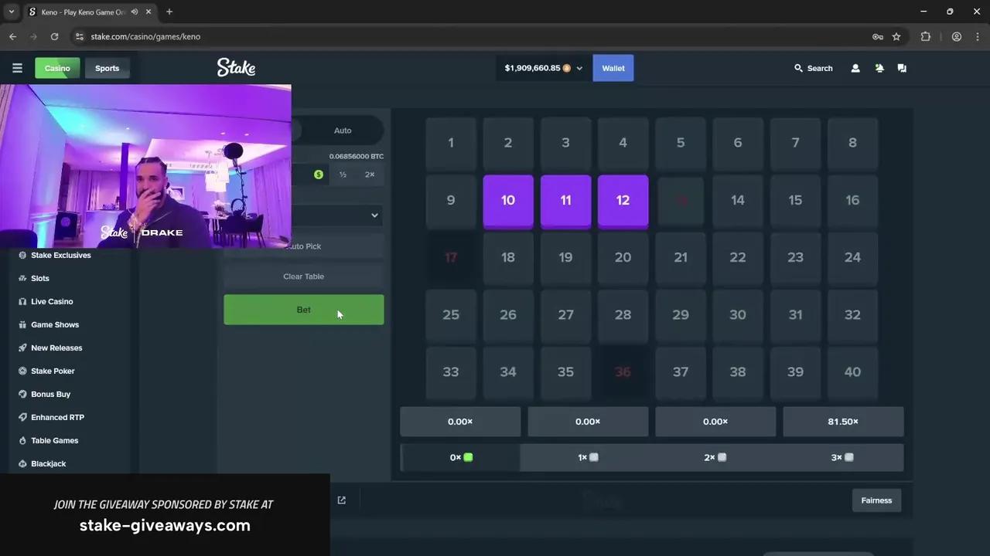
Task: Open the Stake hamburger menu
Action: [17, 68]
